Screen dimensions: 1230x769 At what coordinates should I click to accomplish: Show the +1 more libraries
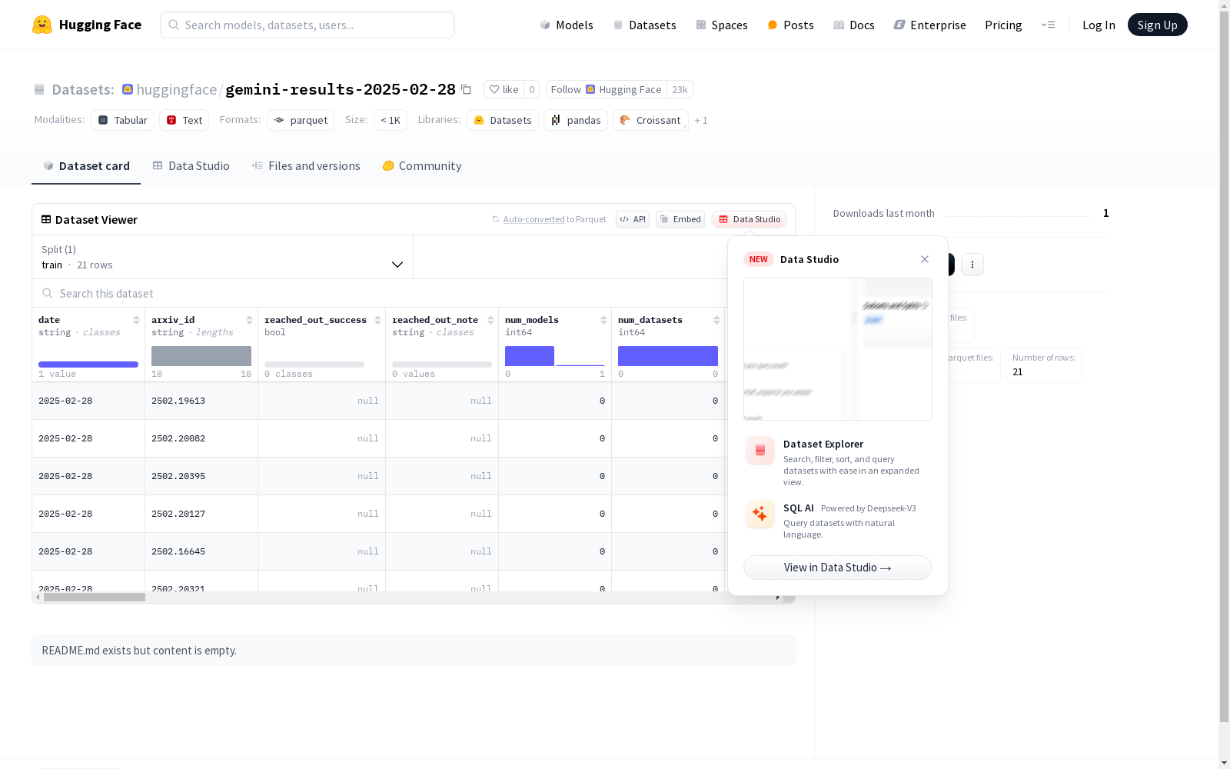click(701, 120)
